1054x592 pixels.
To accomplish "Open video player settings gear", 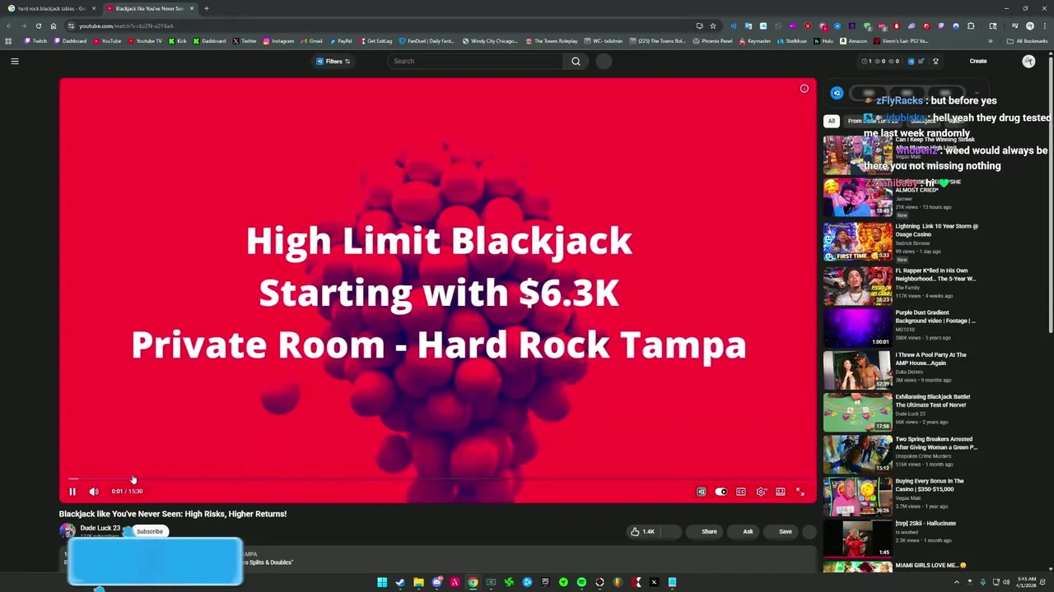I will click(761, 492).
